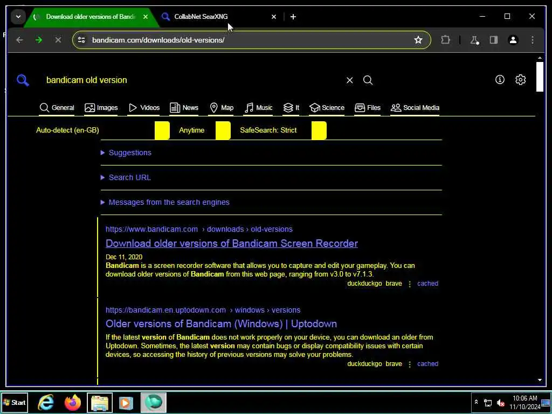Open the browser profile avatar icon
Viewport: 552px width, 414px height.
513,40
